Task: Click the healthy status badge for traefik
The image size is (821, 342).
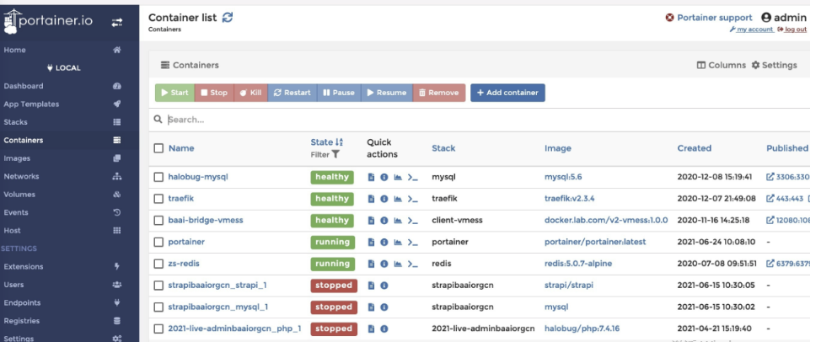Action: point(332,199)
